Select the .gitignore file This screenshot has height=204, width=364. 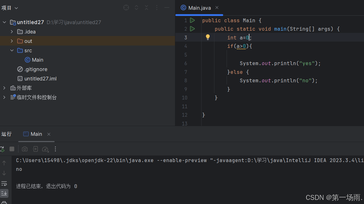pyautogui.click(x=32, y=69)
